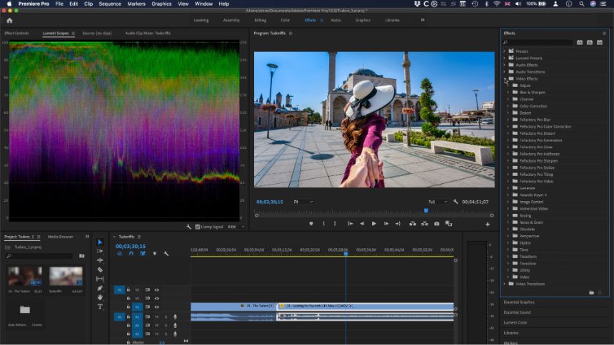
Task: Open the Fit zoom level dropdown
Action: pos(303,202)
